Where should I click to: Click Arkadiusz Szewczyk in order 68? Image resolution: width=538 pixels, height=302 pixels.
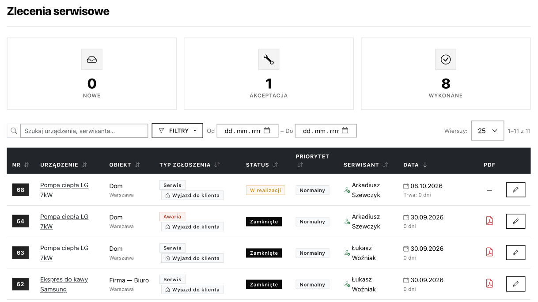click(x=366, y=190)
